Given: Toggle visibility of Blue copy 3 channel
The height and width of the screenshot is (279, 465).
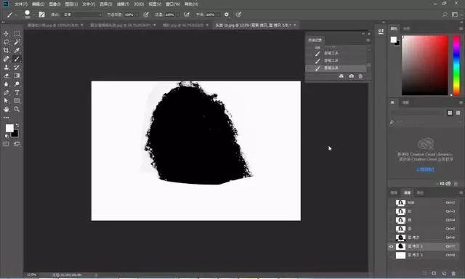Looking at the screenshot, I should (x=391, y=255).
